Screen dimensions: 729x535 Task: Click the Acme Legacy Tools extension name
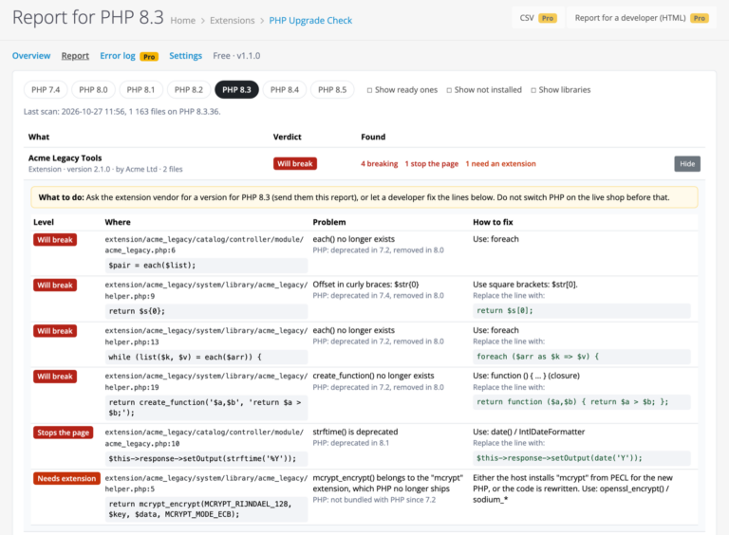point(65,157)
